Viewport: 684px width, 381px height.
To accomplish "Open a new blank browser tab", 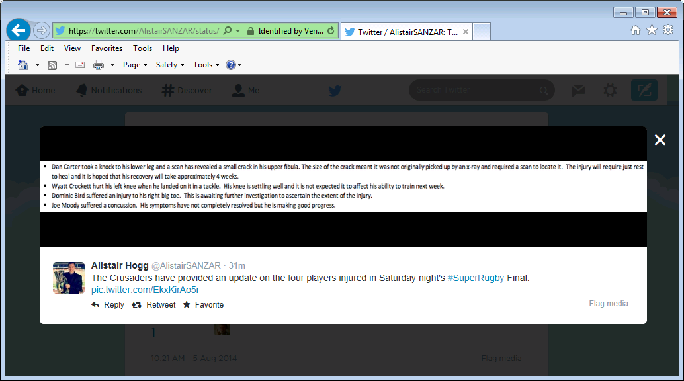I will point(482,32).
